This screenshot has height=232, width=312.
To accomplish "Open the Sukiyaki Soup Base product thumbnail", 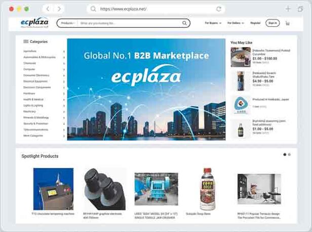I will point(208,189).
